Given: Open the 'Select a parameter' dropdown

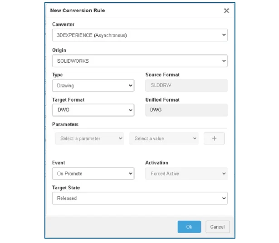Looking at the screenshot, I should (x=90, y=139).
